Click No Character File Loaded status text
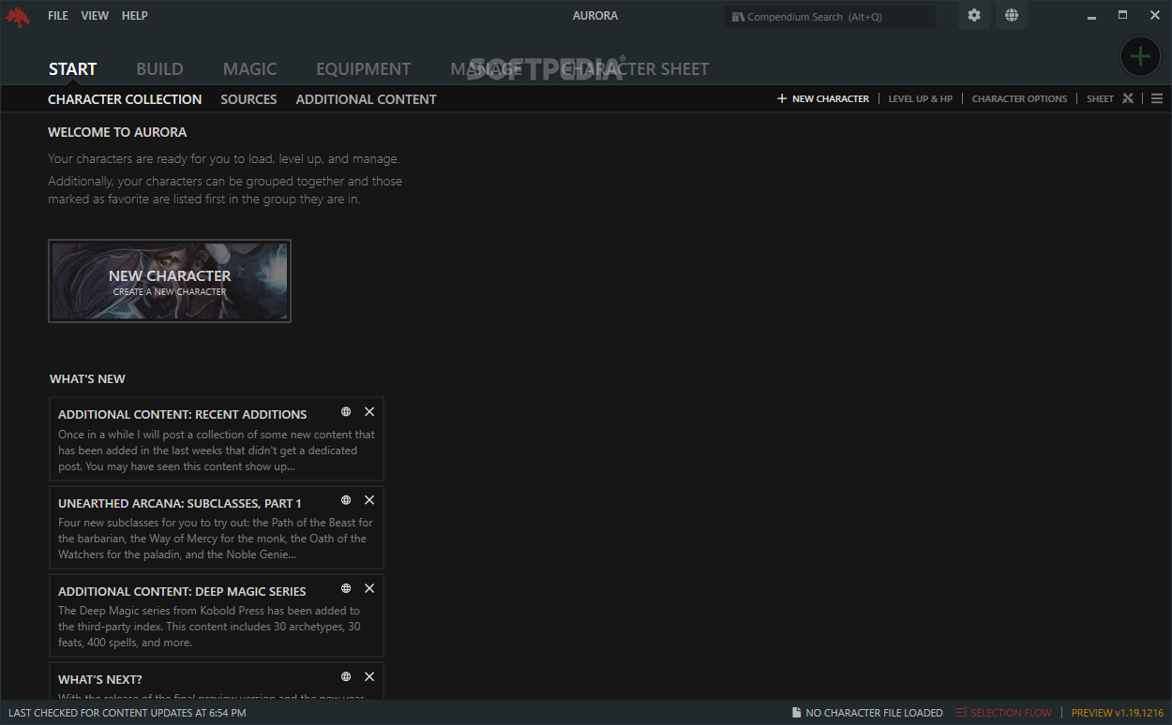The image size is (1172, 725). (874, 713)
